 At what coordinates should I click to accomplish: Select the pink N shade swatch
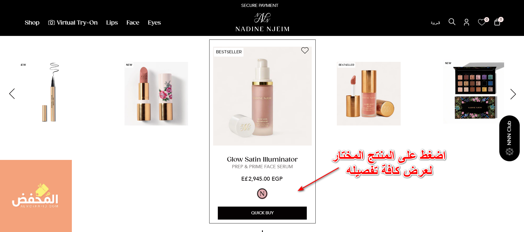[262, 194]
